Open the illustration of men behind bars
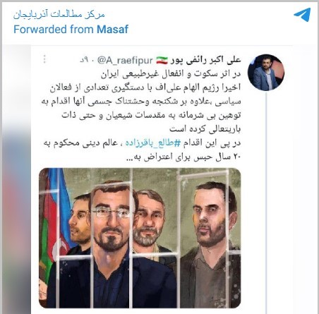 point(140,238)
